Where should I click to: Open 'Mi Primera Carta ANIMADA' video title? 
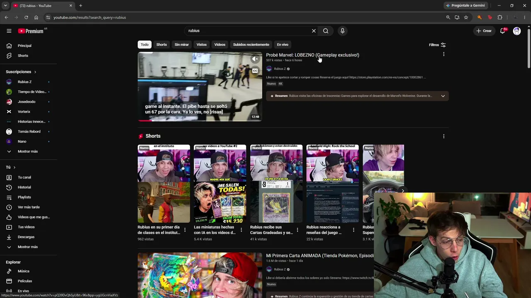click(x=319, y=256)
